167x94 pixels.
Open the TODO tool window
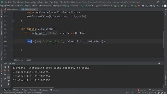[16, 90]
